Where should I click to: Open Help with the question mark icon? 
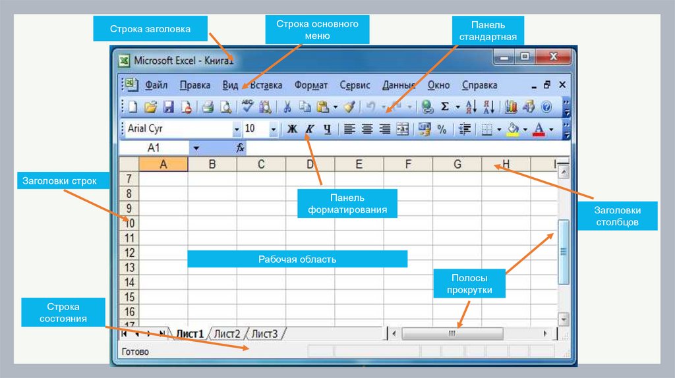[546, 107]
